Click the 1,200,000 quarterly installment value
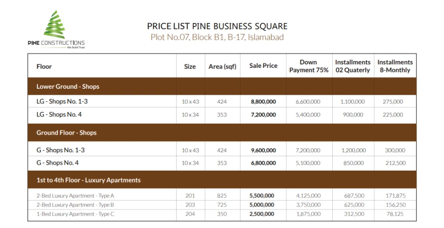444x228 pixels. 352,150
